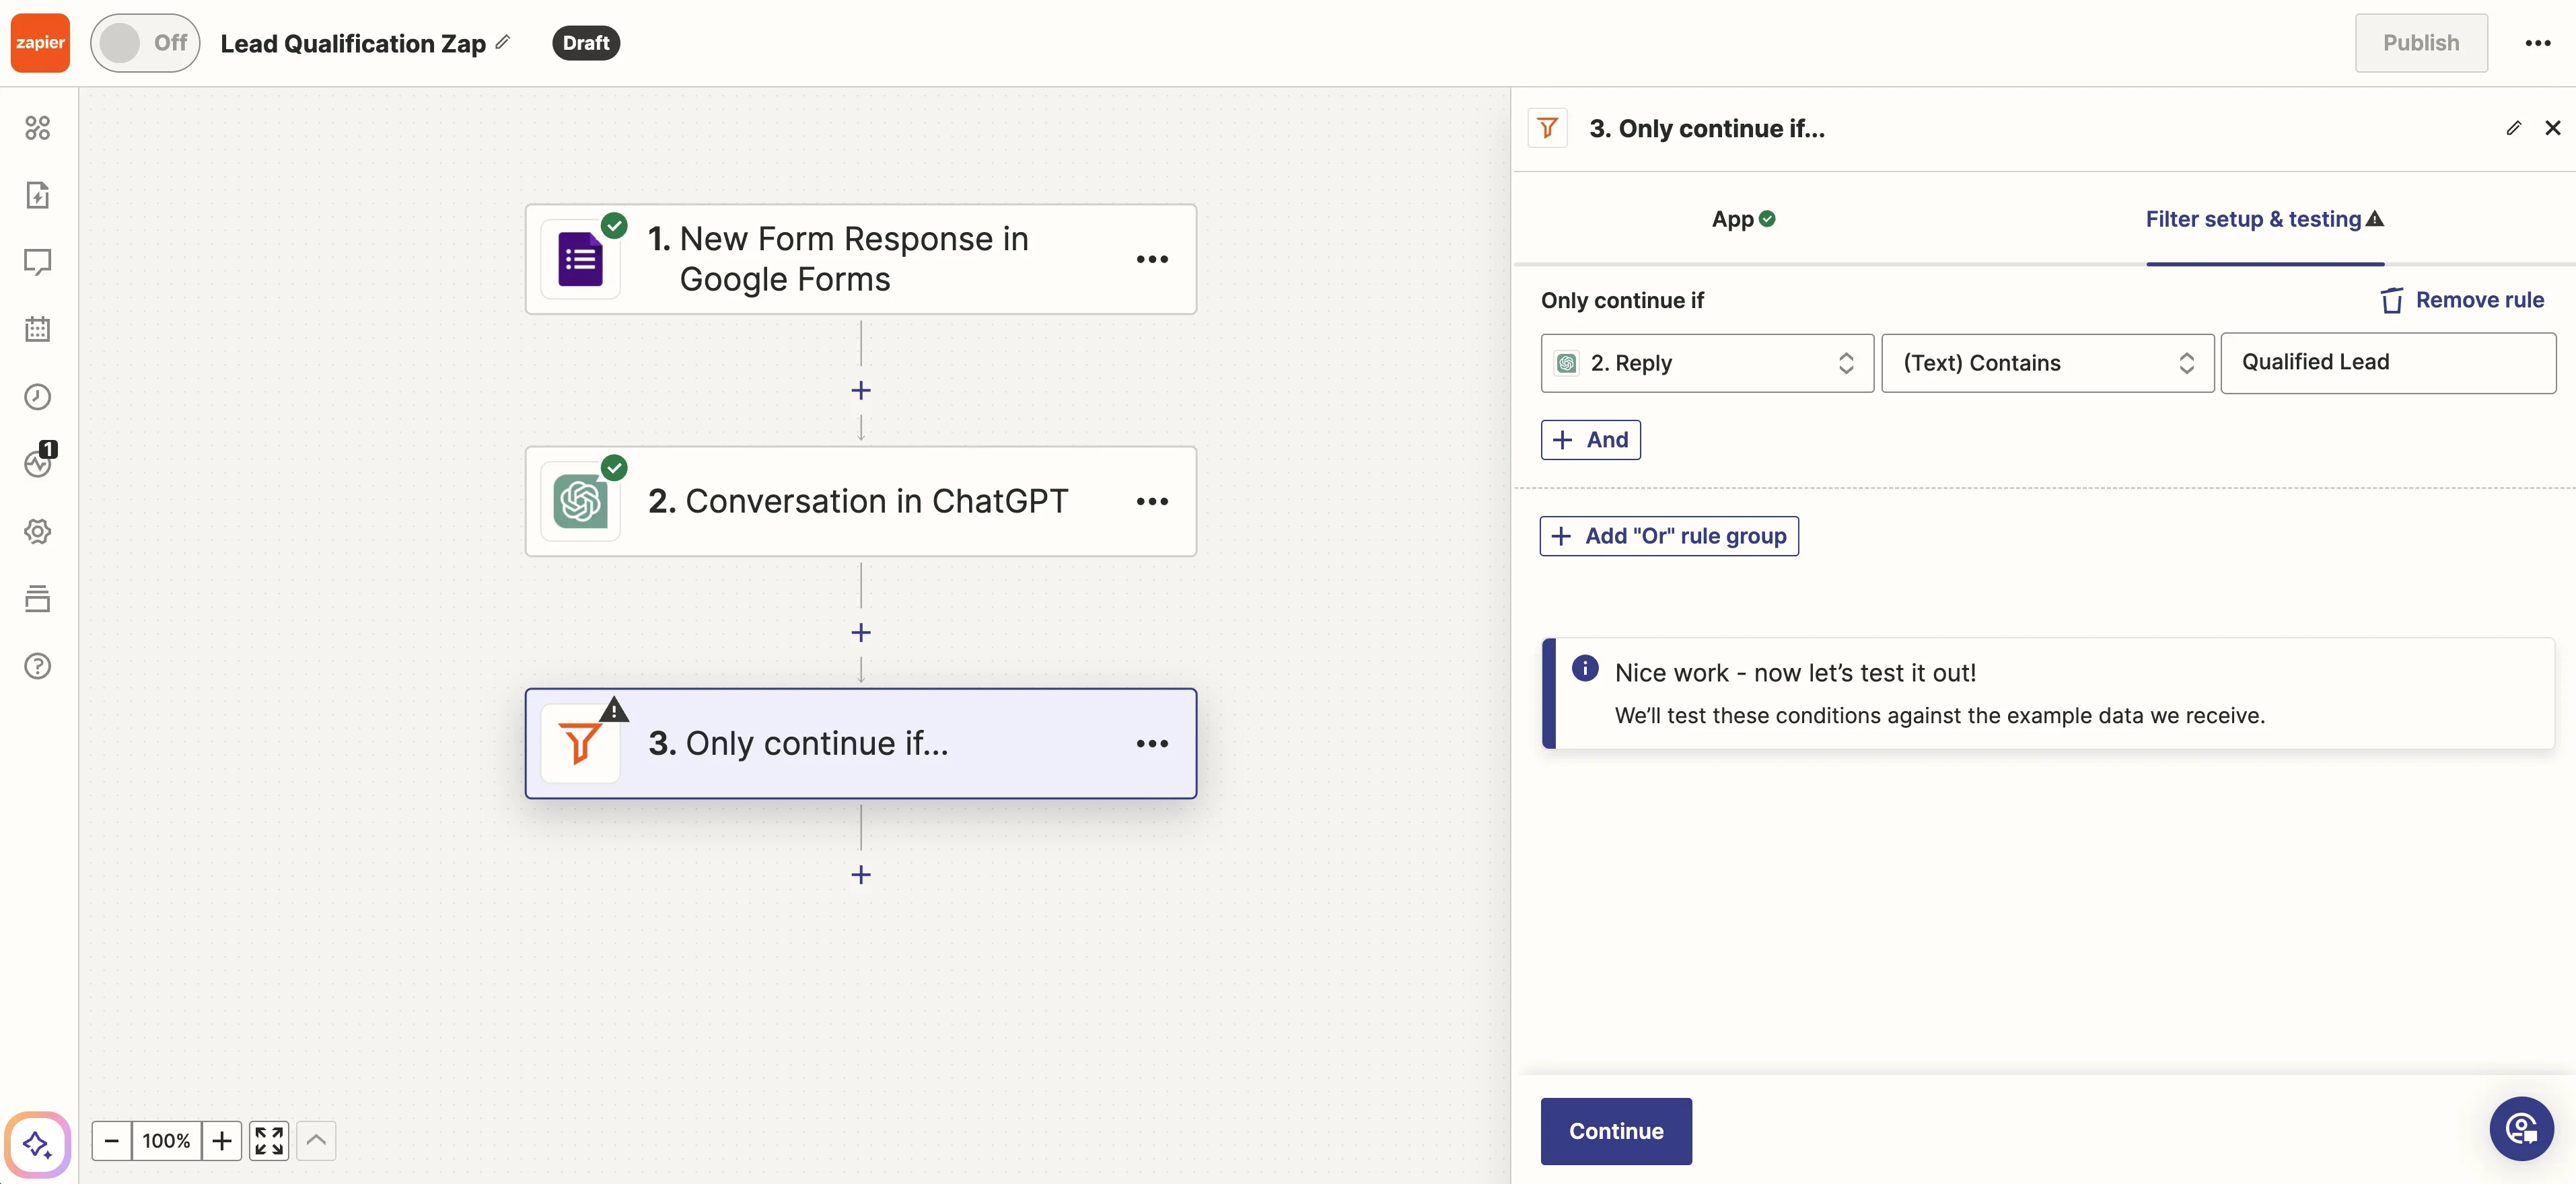This screenshot has width=2576, height=1184.
Task: Expand the '2. Reply' field dropdown
Action: tap(1707, 363)
